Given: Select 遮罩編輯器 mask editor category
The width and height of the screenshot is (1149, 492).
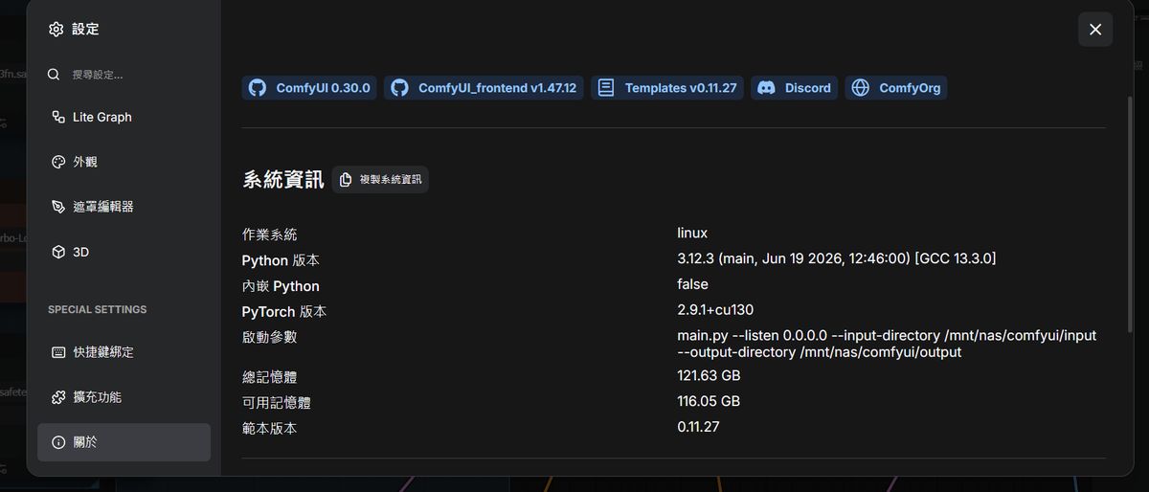Looking at the screenshot, I should pos(124,207).
